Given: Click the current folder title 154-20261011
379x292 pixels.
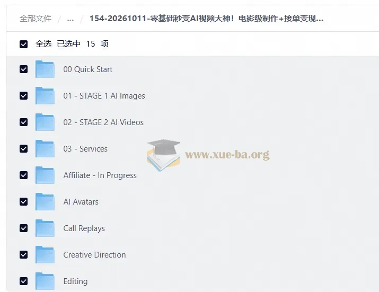Looking at the screenshot, I should (206, 19).
